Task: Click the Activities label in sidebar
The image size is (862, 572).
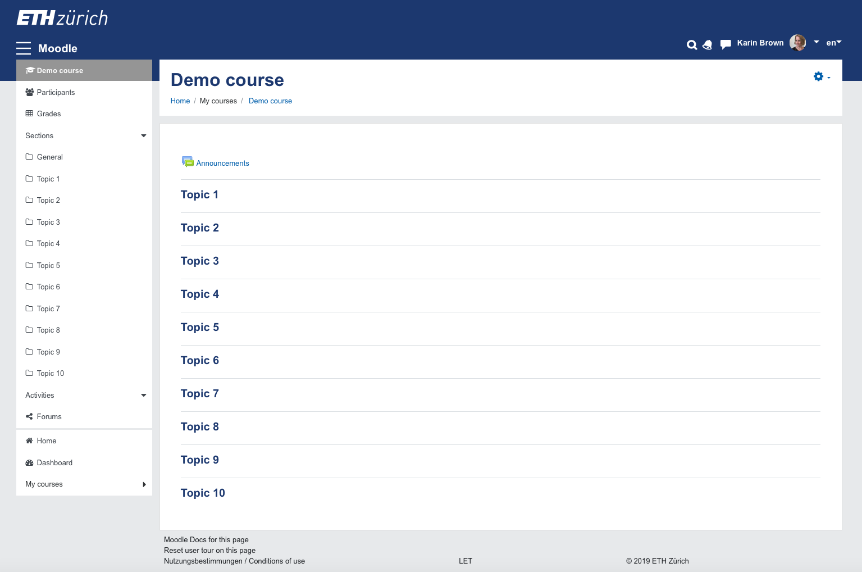Action: coord(40,396)
